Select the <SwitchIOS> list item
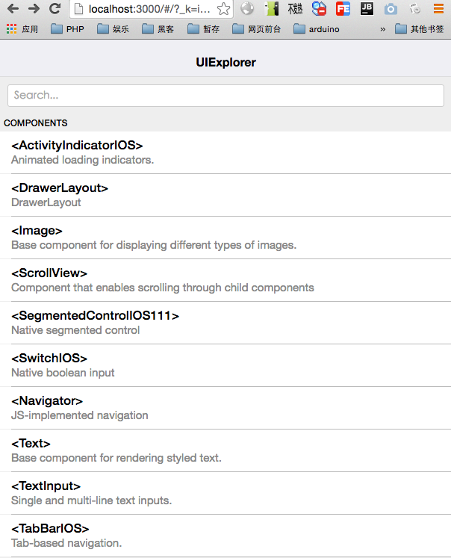451x558 pixels. 225,365
